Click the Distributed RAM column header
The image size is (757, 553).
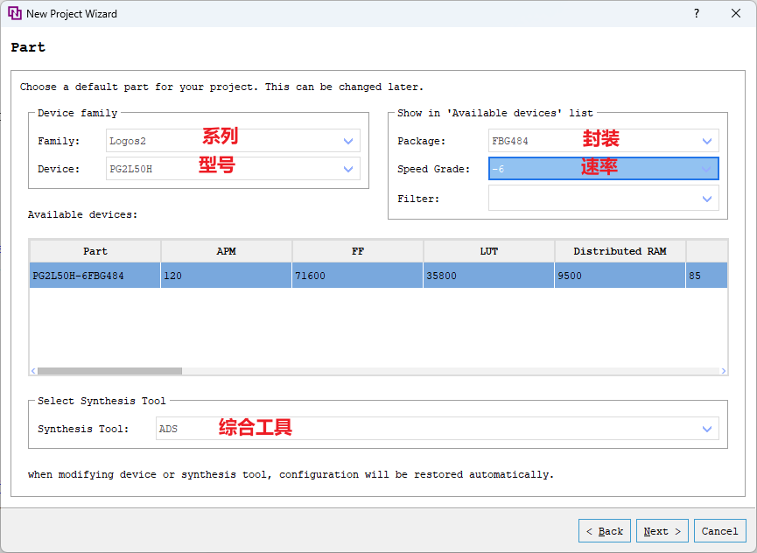(620, 251)
